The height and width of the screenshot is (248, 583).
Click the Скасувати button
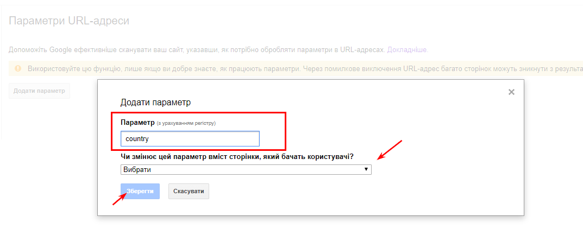tap(189, 191)
